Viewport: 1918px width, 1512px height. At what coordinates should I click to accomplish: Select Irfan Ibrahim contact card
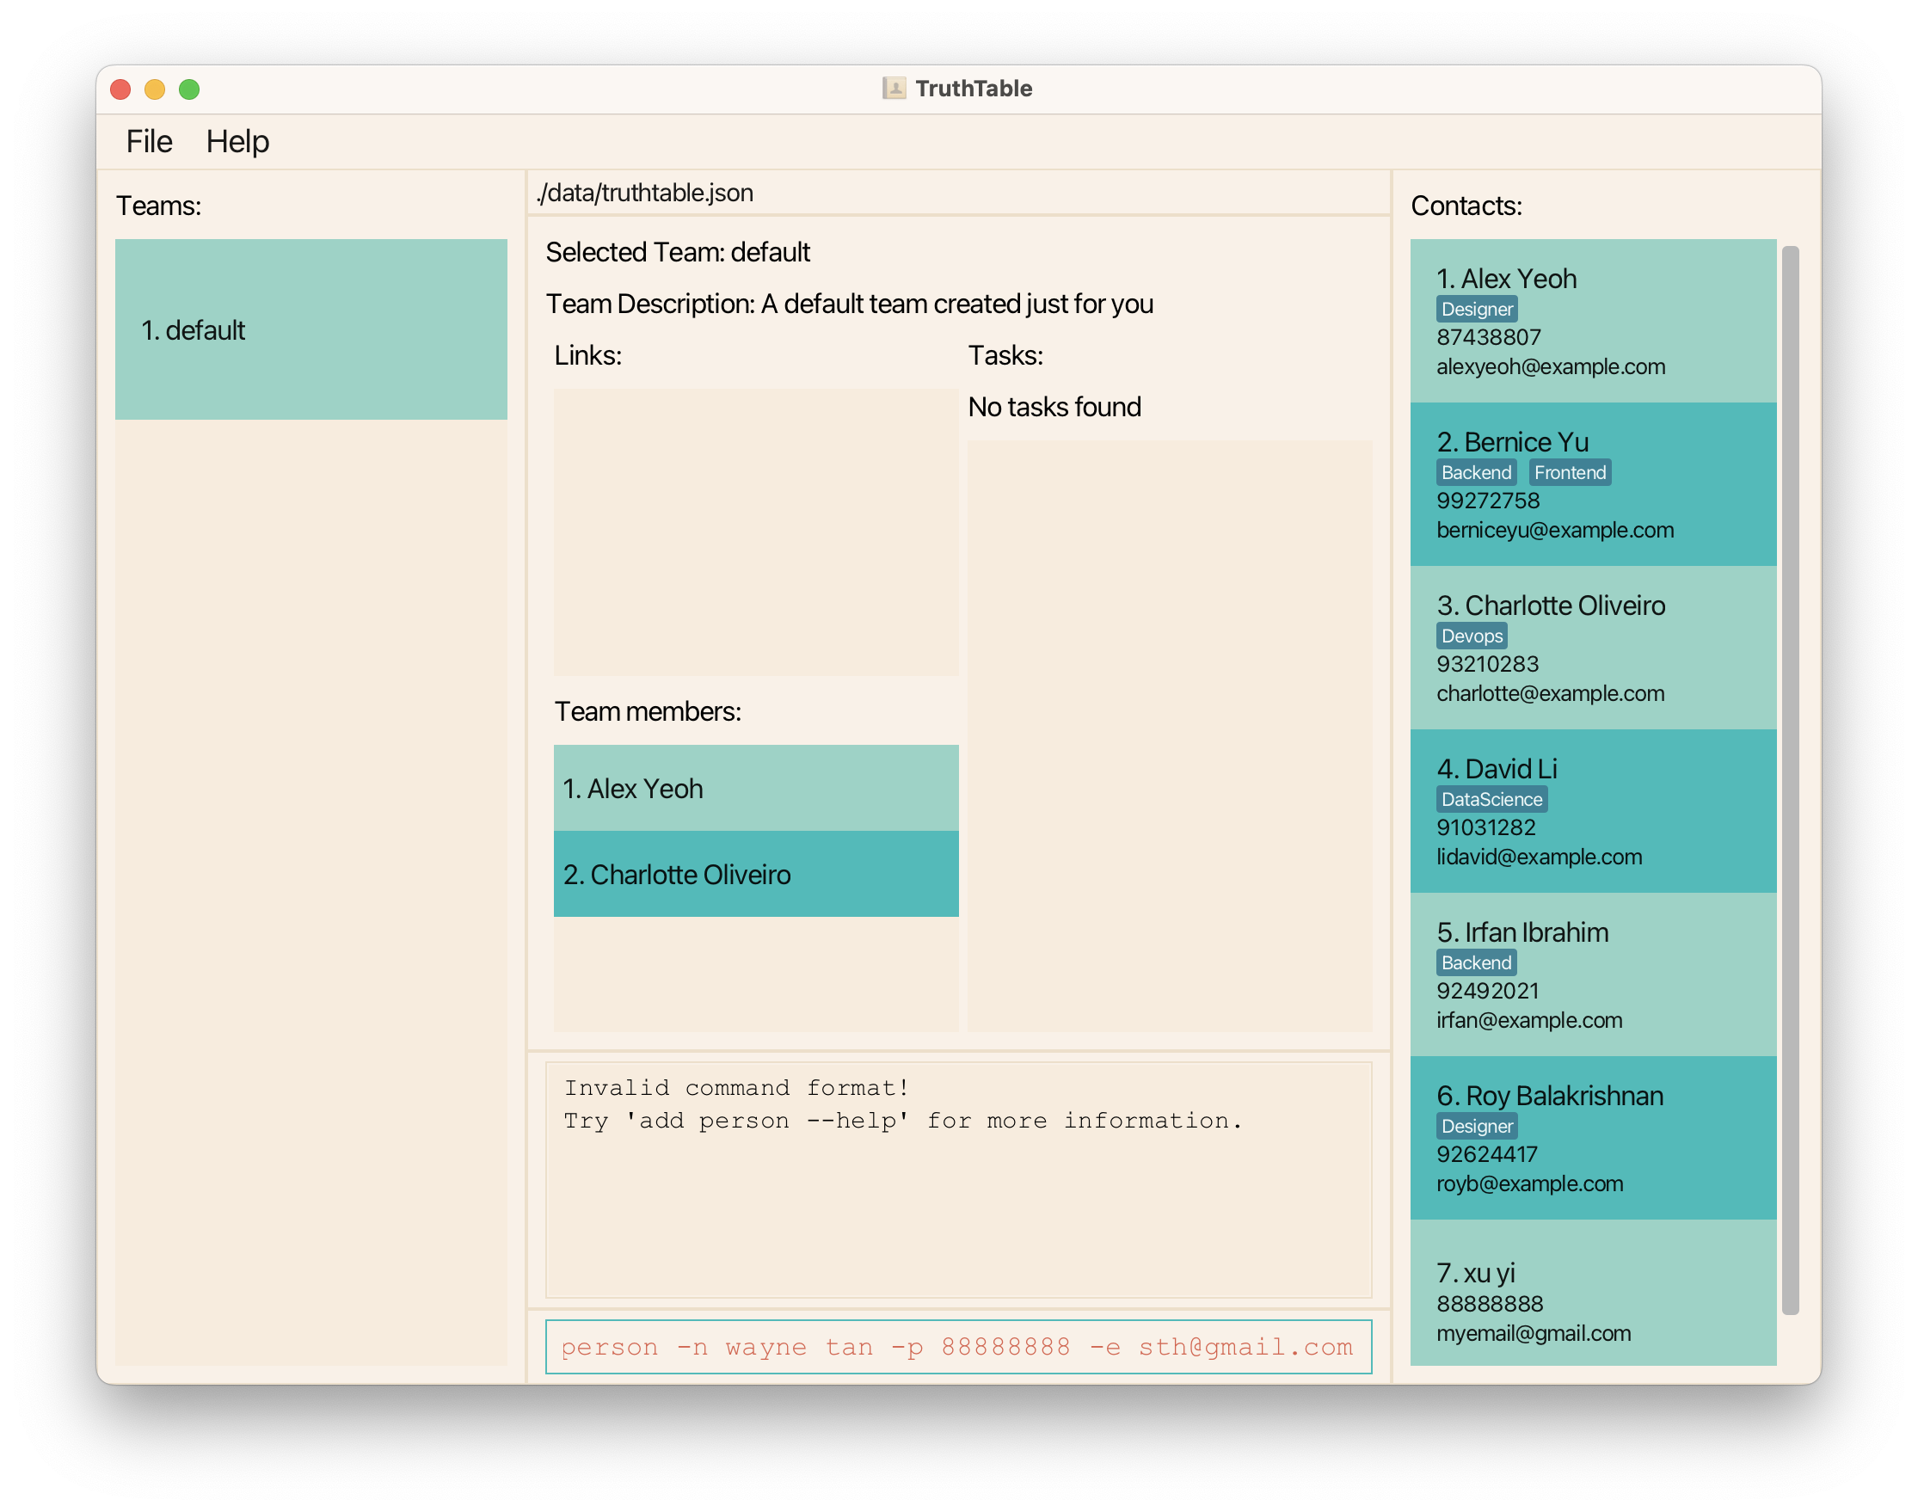(1592, 974)
